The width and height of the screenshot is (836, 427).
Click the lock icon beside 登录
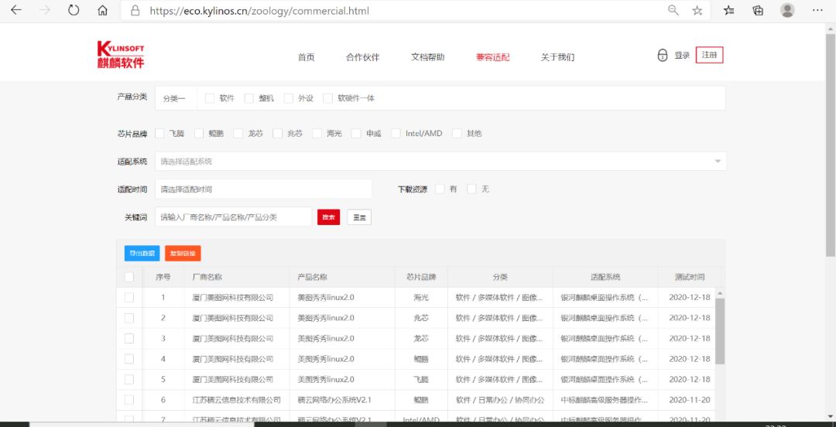(662, 56)
